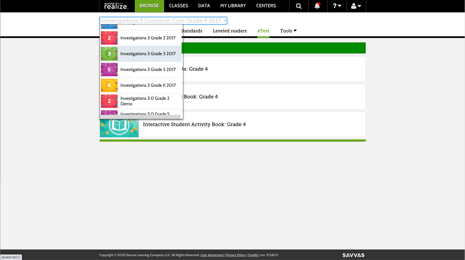Open the User Agreement link

[x=212, y=255]
